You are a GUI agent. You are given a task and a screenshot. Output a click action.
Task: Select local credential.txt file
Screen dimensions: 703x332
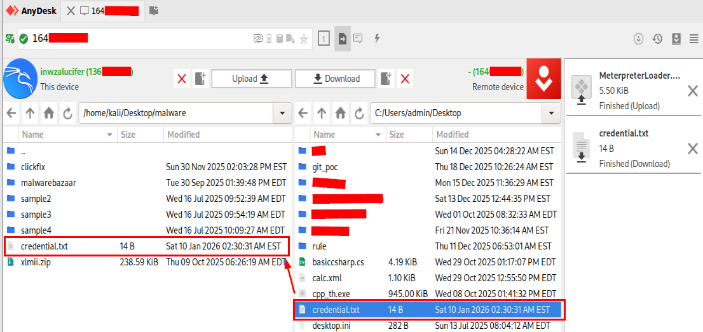(147, 246)
